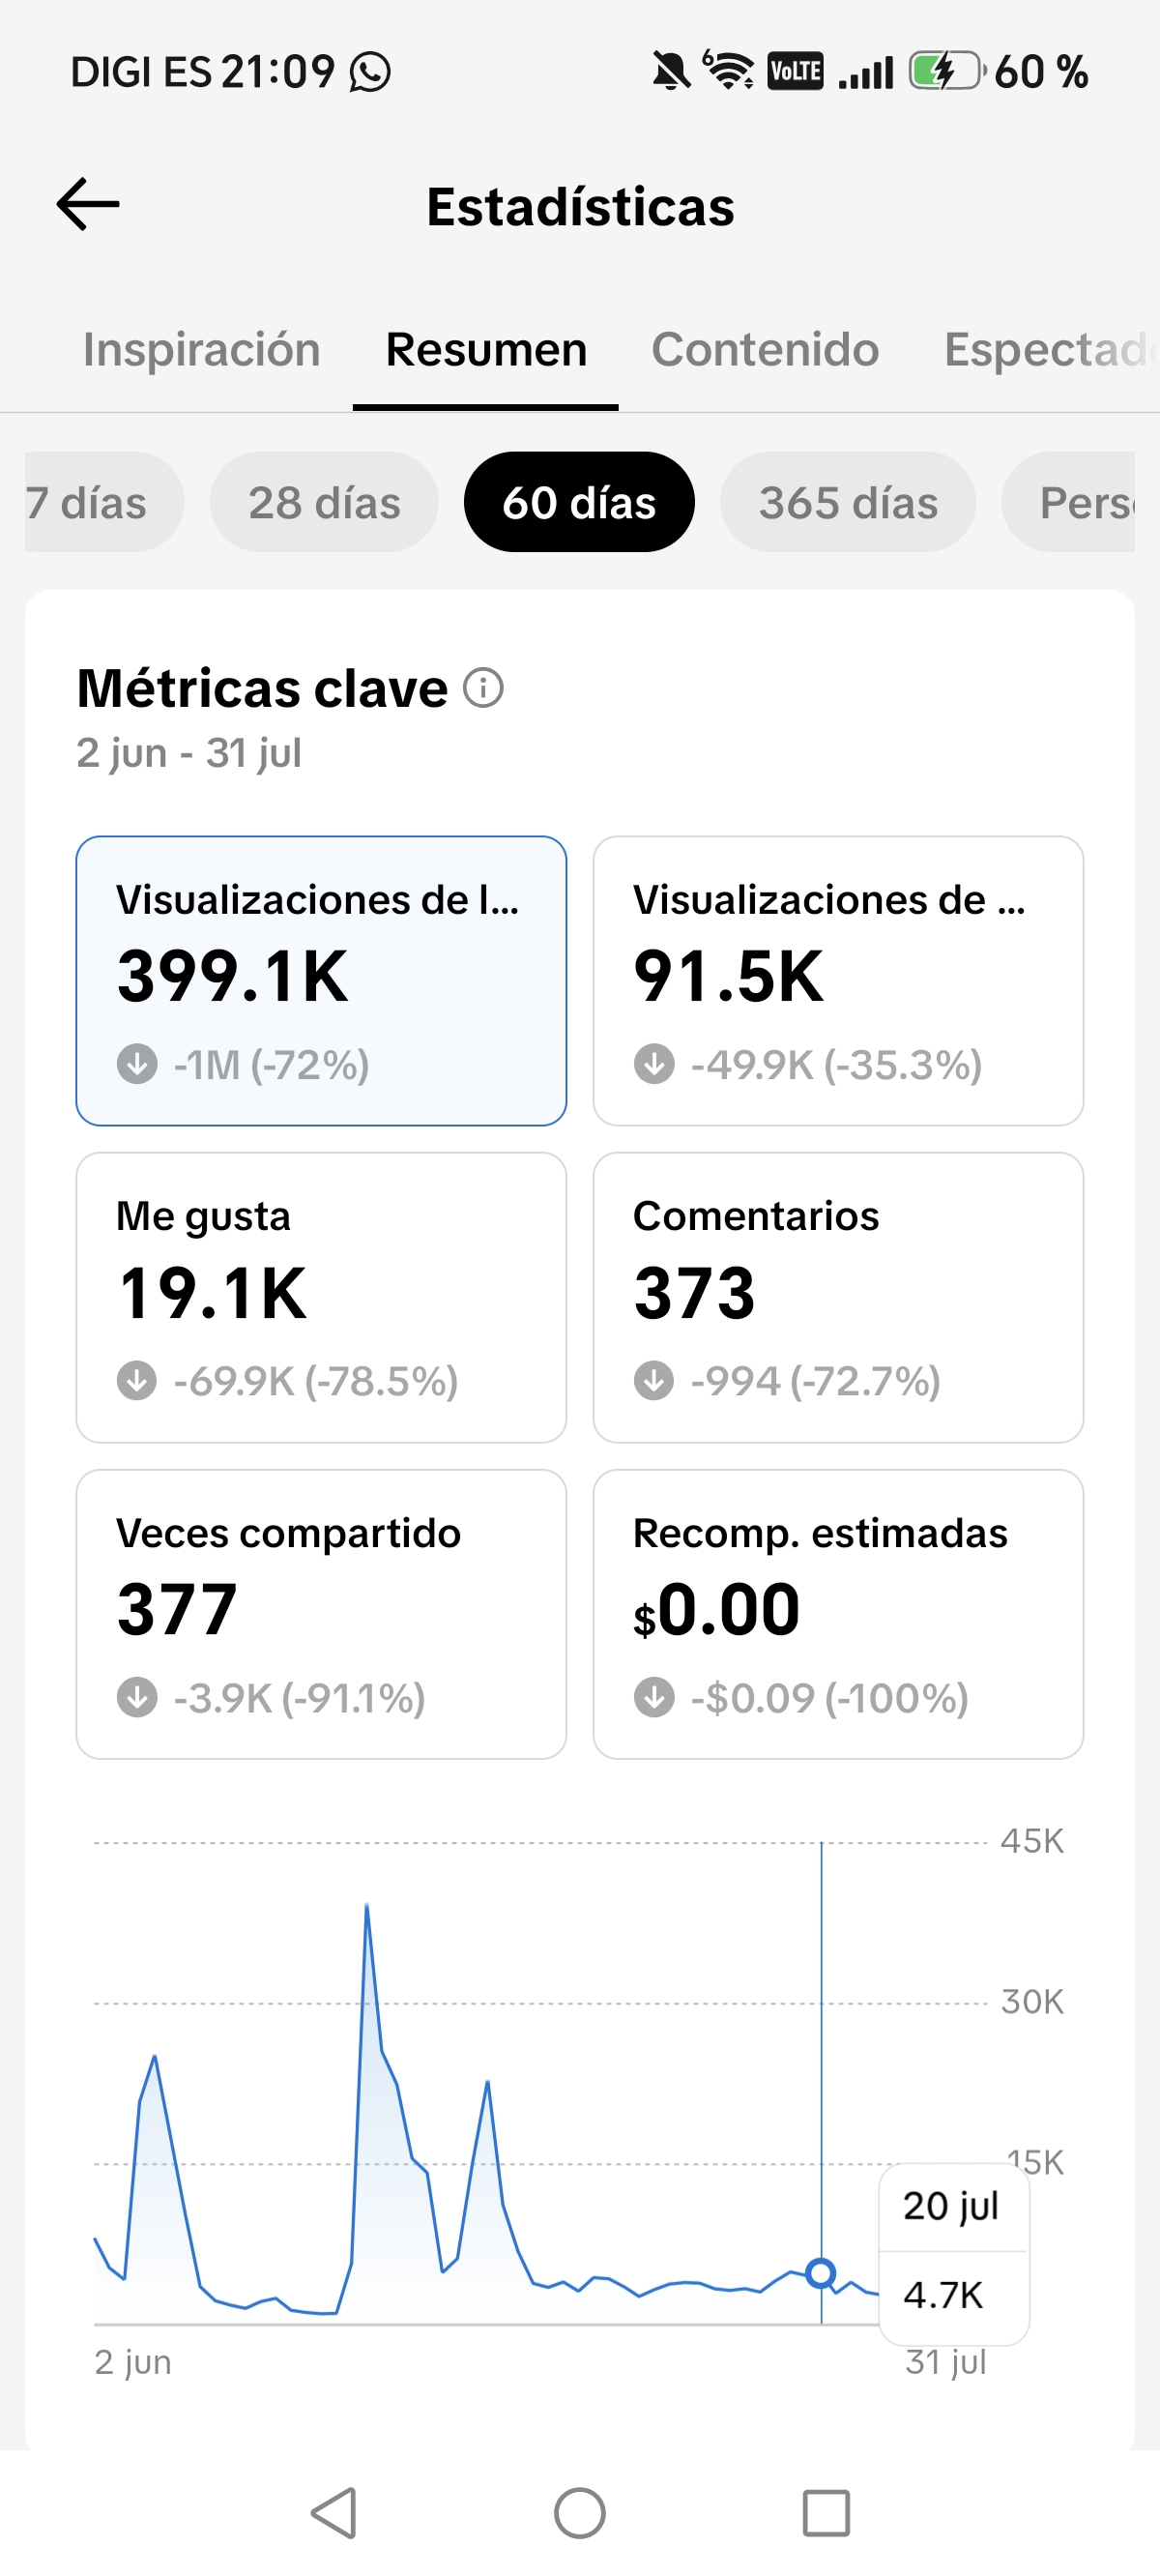Select the Me gusta metric card

point(321,1297)
